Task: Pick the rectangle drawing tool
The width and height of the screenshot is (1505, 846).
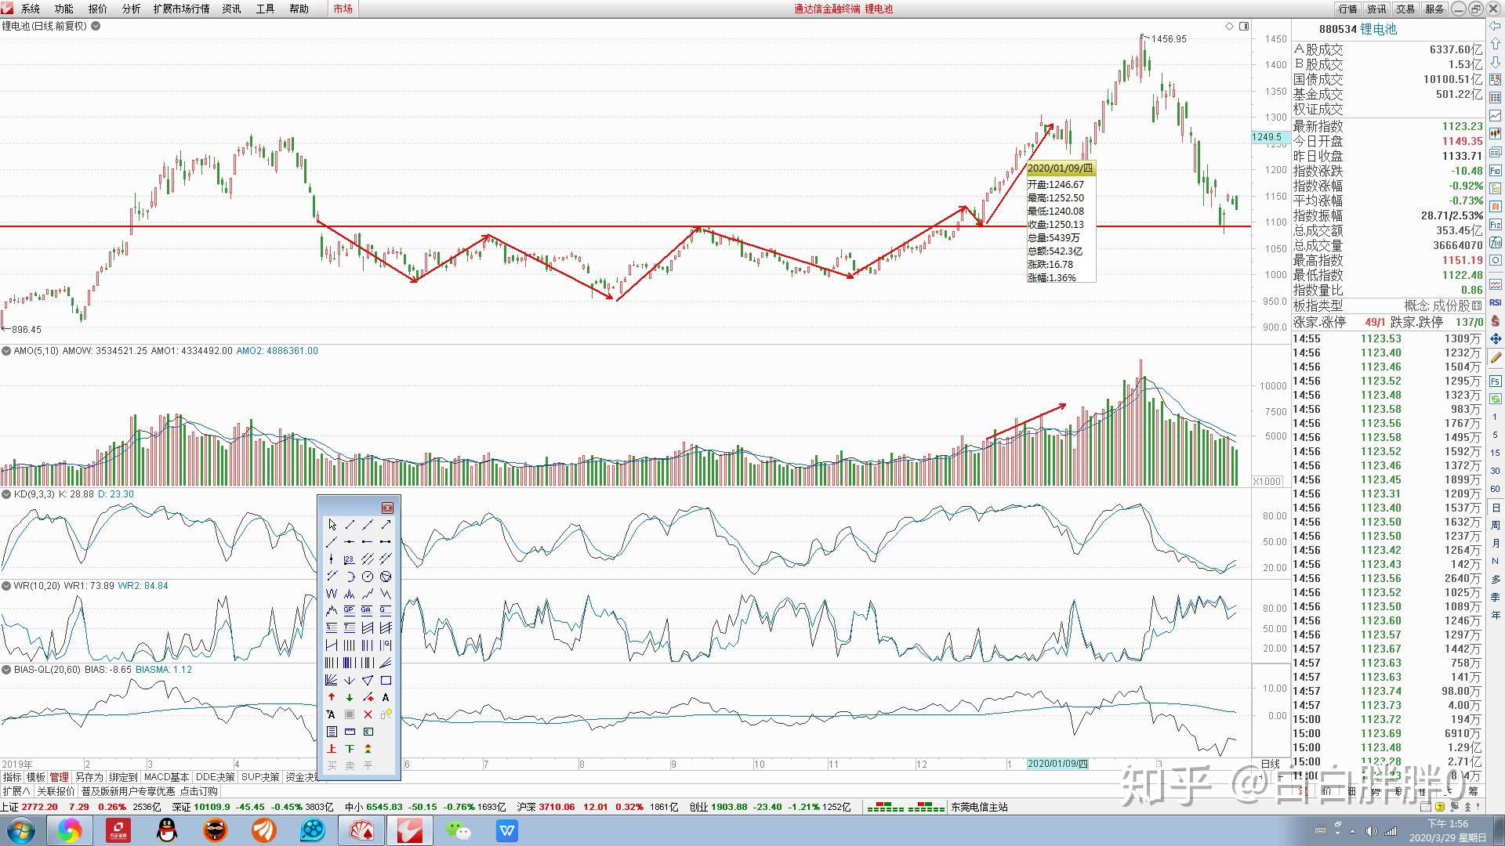Action: coord(386,680)
